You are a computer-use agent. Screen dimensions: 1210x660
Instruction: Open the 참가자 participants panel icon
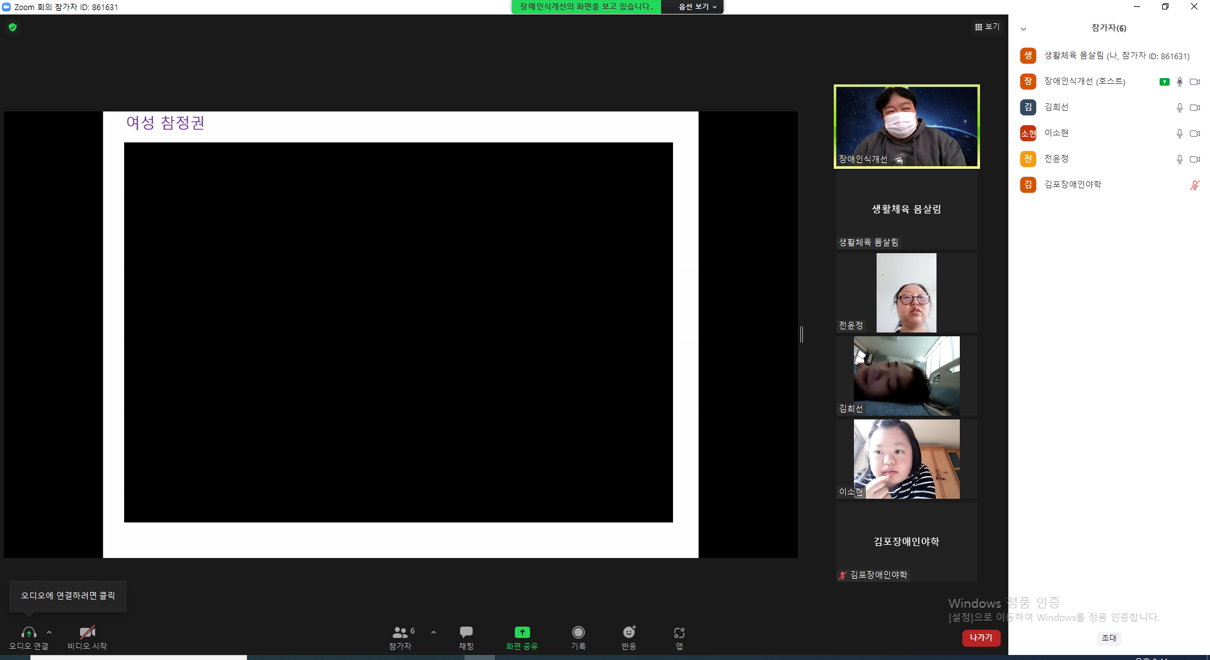pyautogui.click(x=400, y=632)
